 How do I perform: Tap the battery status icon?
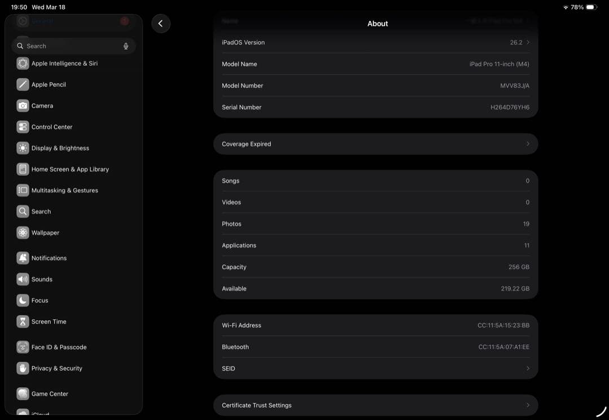click(591, 7)
